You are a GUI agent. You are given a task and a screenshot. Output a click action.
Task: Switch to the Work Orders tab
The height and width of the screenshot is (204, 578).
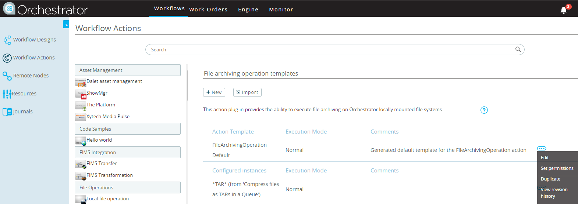[208, 10]
